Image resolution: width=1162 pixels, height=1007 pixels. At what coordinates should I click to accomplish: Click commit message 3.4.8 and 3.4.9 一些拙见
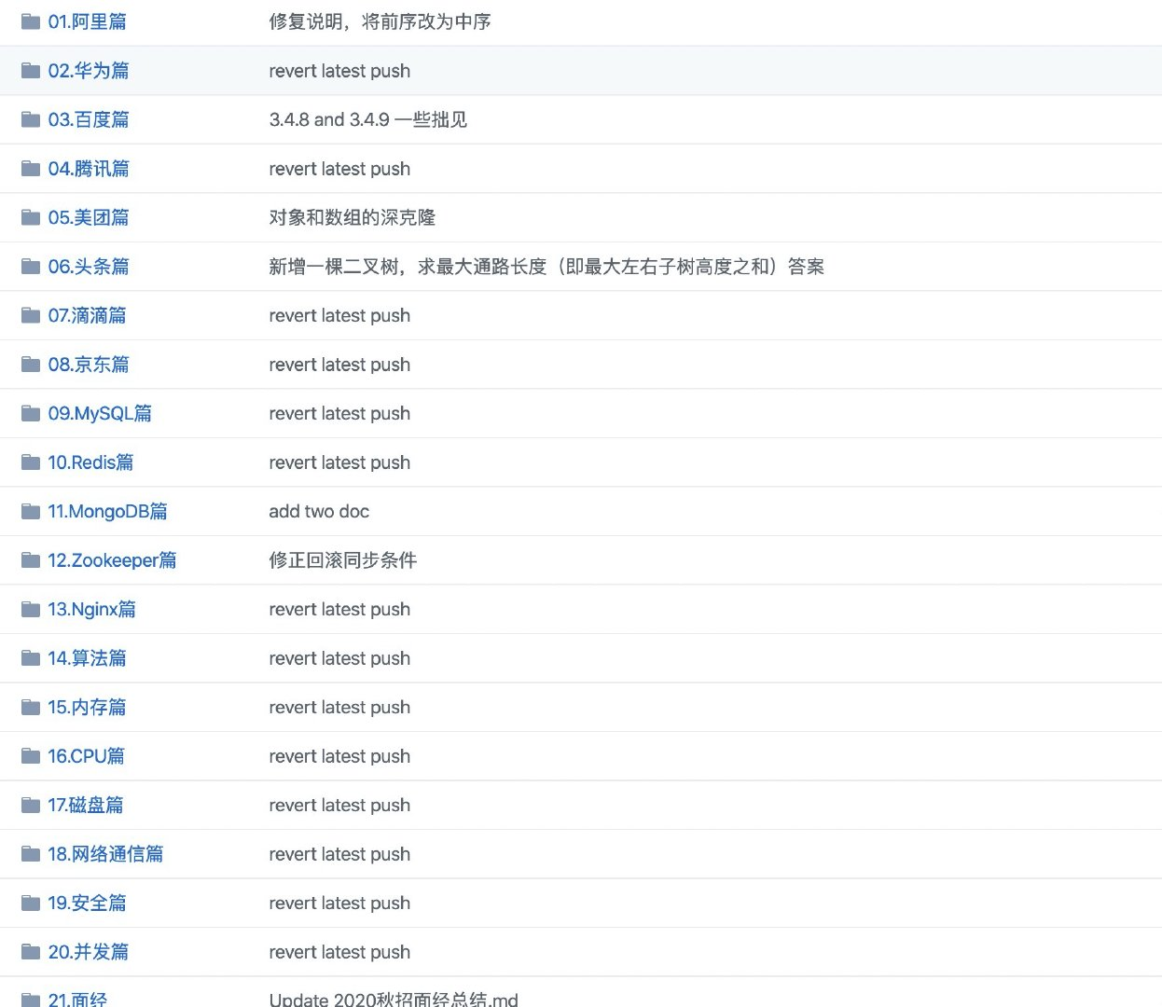[368, 119]
